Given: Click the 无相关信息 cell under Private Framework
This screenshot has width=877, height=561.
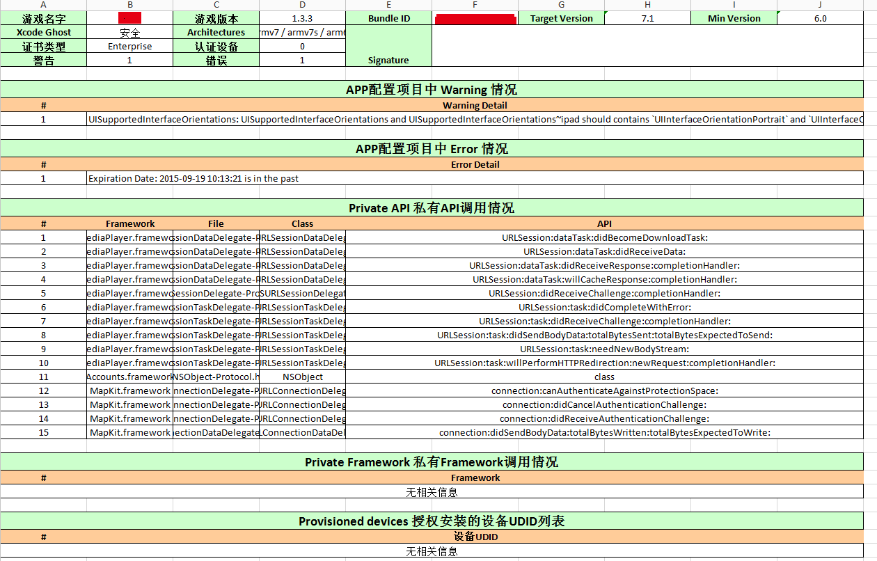Looking at the screenshot, I should tap(432, 492).
